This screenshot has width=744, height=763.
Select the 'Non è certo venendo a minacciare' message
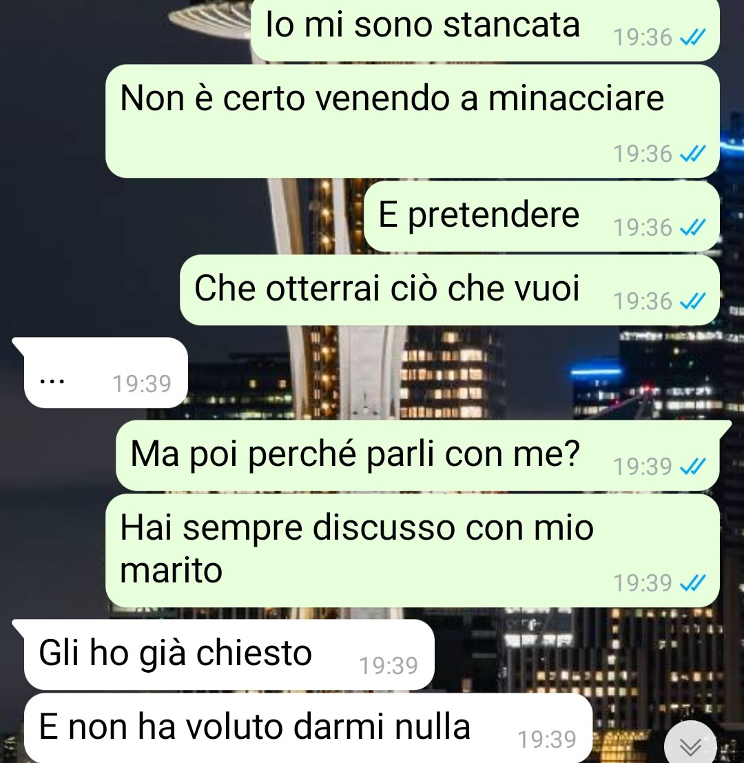(413, 121)
